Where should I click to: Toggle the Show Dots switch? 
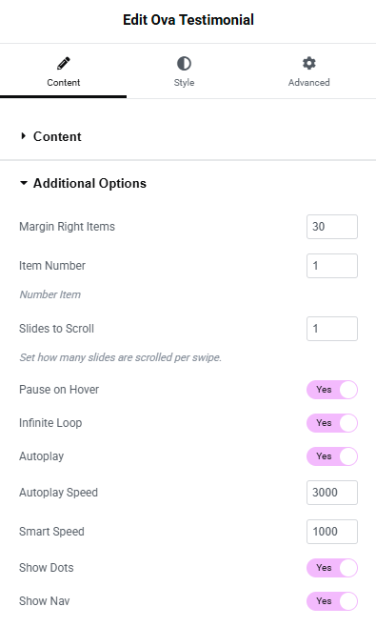[332, 568]
